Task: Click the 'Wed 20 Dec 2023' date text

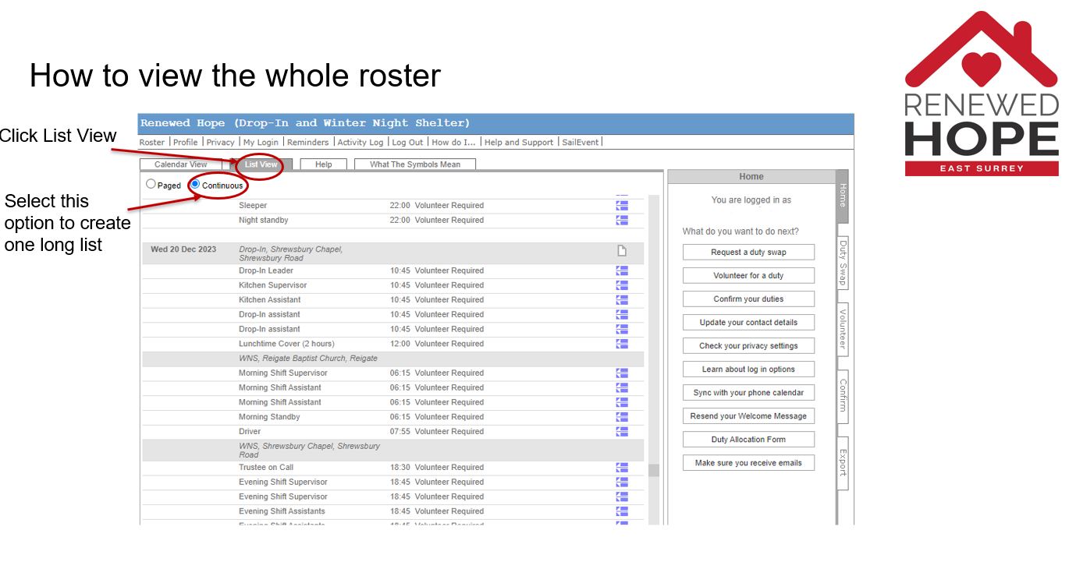Action: (x=183, y=250)
